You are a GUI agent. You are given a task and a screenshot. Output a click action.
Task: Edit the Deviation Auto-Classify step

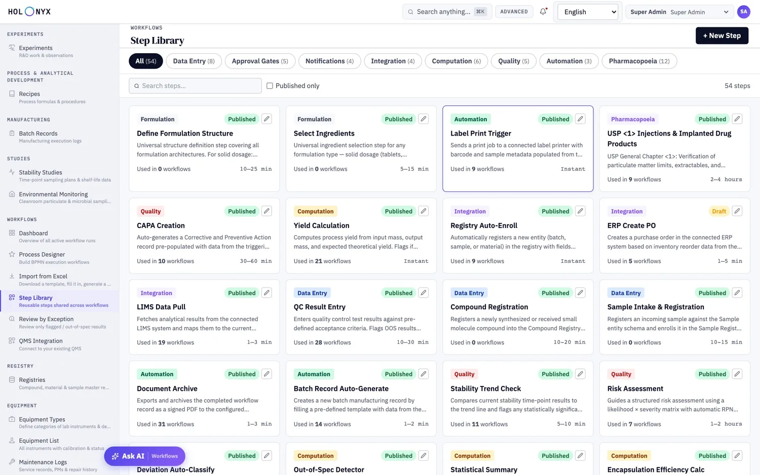(267, 456)
